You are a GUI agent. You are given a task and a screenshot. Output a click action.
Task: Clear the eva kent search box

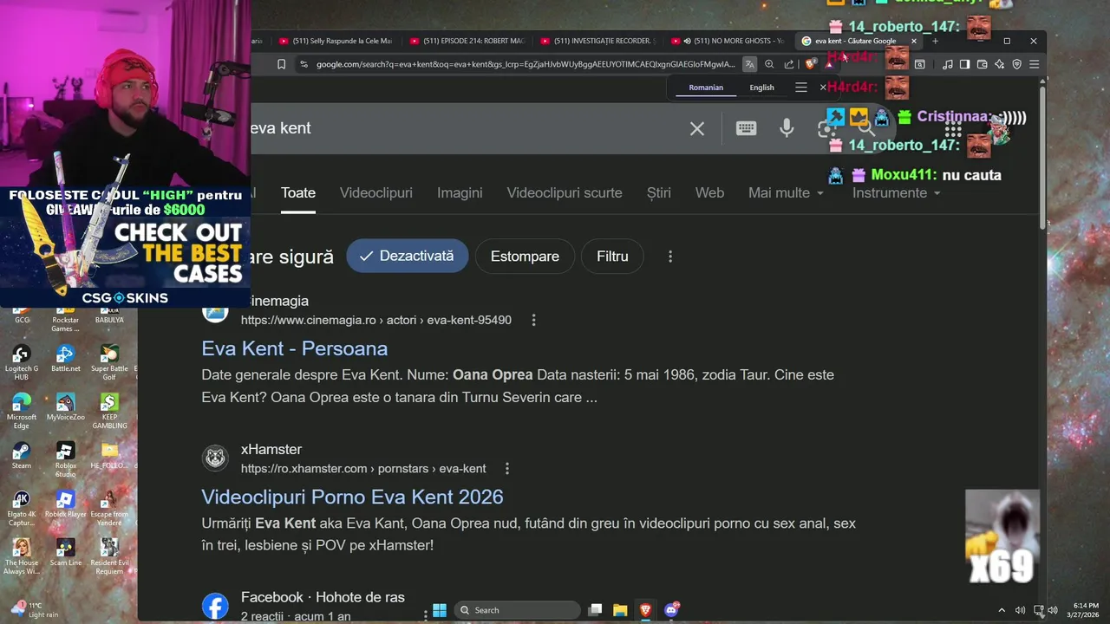[x=697, y=128]
